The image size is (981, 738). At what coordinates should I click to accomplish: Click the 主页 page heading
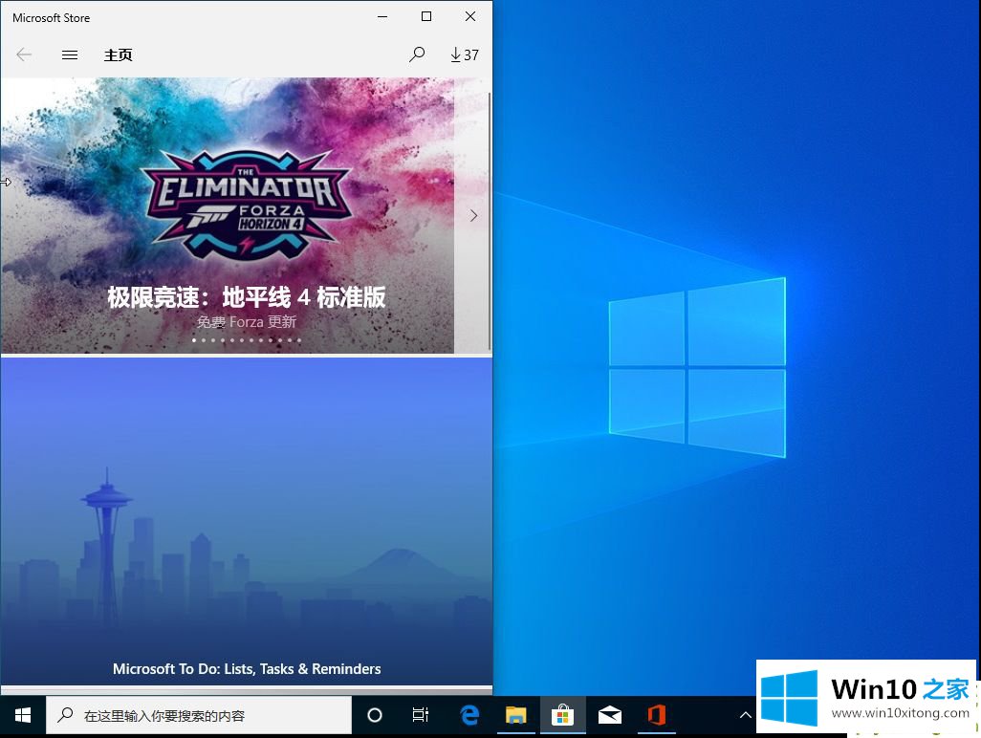pyautogui.click(x=119, y=55)
